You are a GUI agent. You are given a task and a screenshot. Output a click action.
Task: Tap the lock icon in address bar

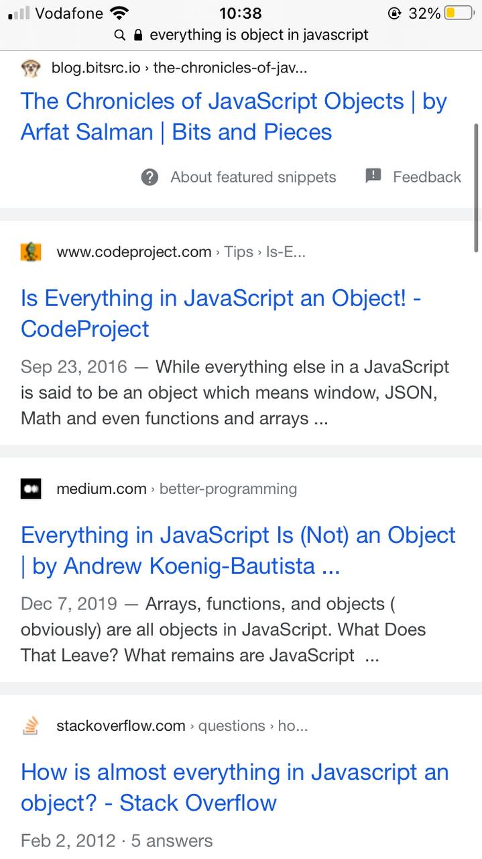pyautogui.click(x=139, y=35)
